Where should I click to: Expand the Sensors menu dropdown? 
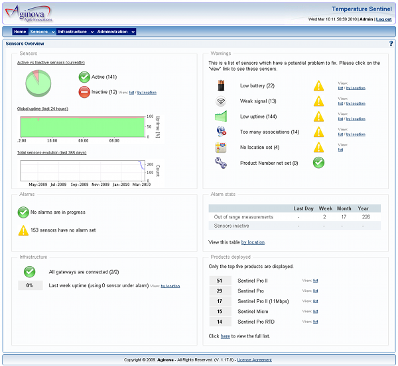point(42,32)
